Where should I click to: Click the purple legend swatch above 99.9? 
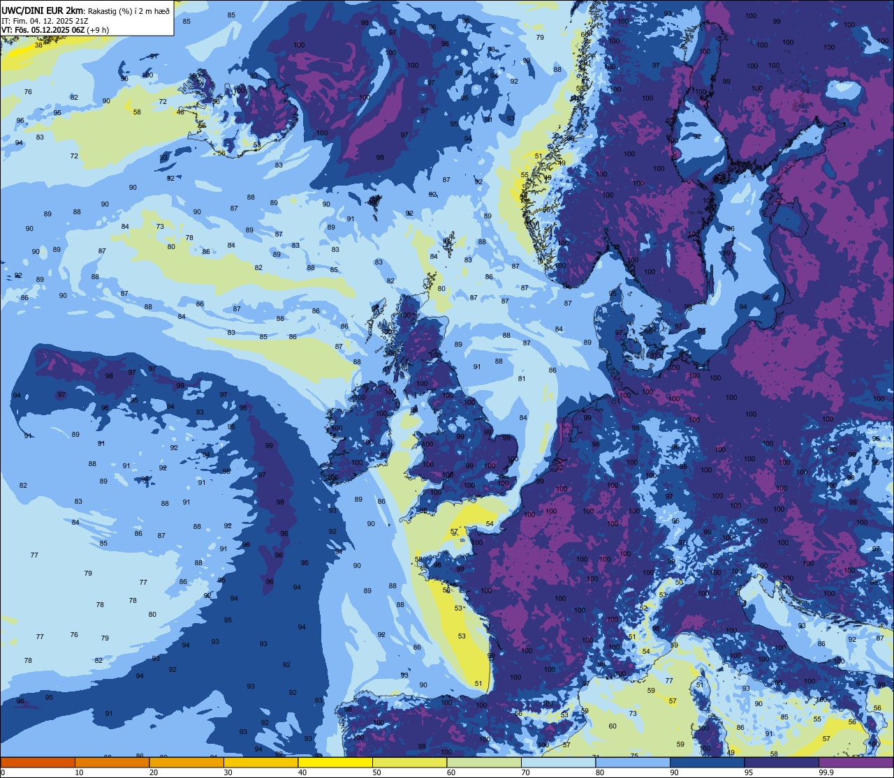(856, 762)
